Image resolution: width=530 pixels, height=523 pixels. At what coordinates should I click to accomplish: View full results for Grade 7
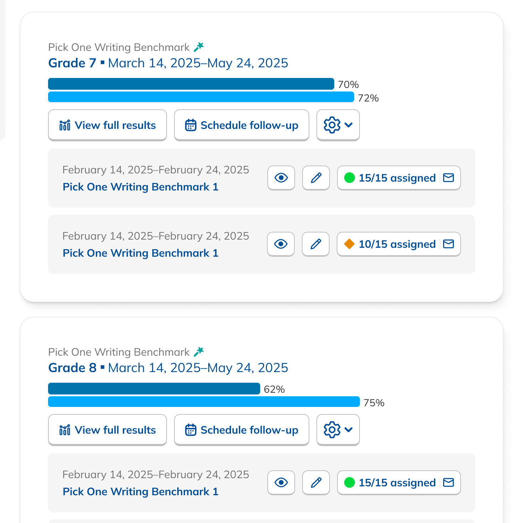[x=107, y=125]
